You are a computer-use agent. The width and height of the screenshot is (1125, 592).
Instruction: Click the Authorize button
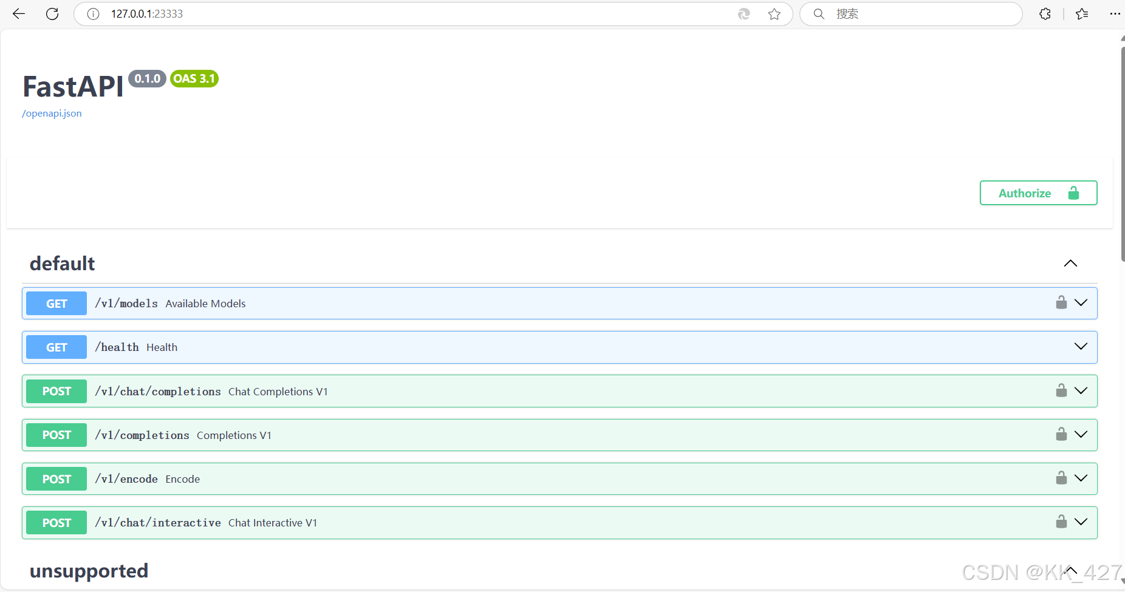tap(1038, 193)
